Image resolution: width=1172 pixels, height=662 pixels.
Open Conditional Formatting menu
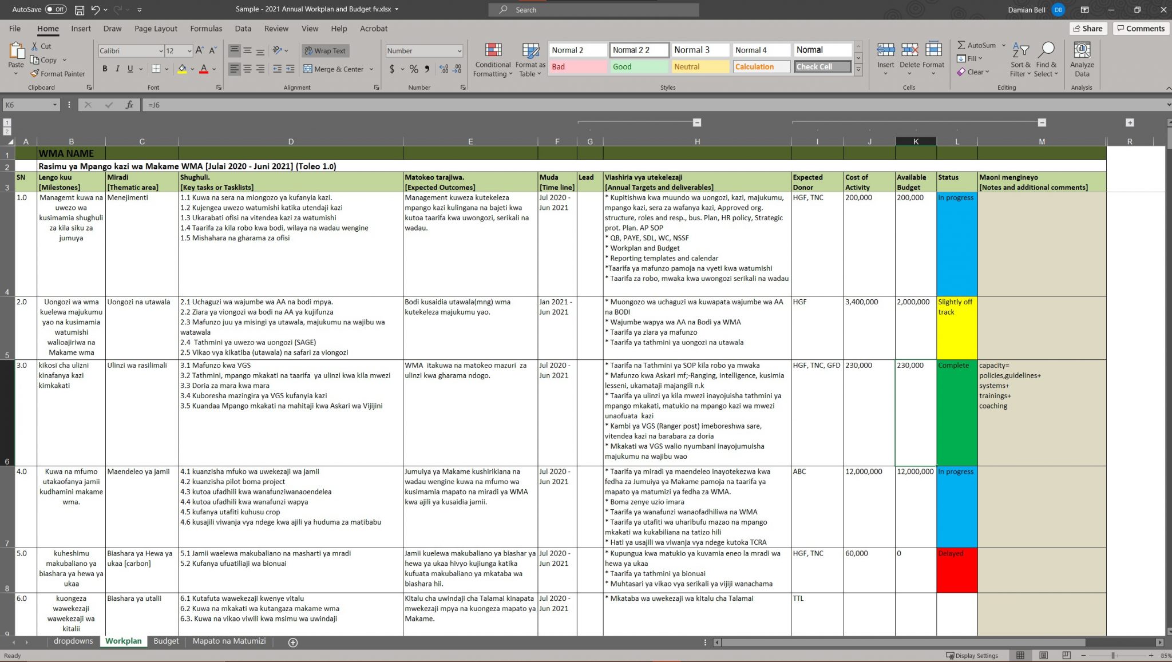point(493,60)
